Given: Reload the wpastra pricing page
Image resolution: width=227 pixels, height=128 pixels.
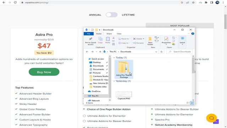Looking at the screenshot, I should [x=15, y=2].
